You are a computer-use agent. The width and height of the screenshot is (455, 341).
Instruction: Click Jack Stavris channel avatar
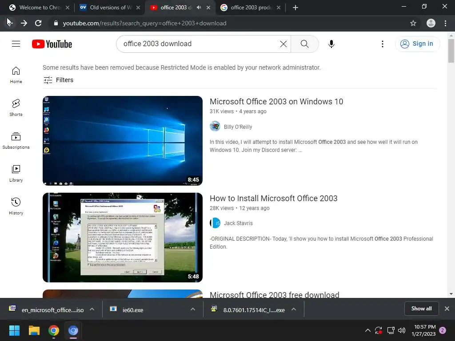click(215, 223)
